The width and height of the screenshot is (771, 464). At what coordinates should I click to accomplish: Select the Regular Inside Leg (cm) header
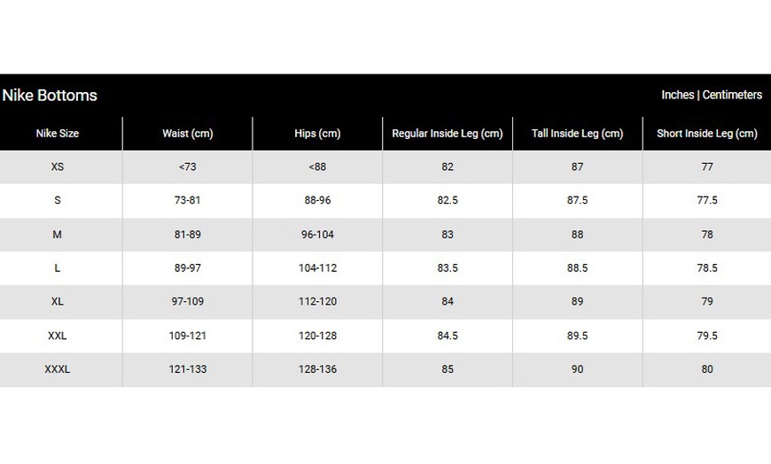click(448, 134)
